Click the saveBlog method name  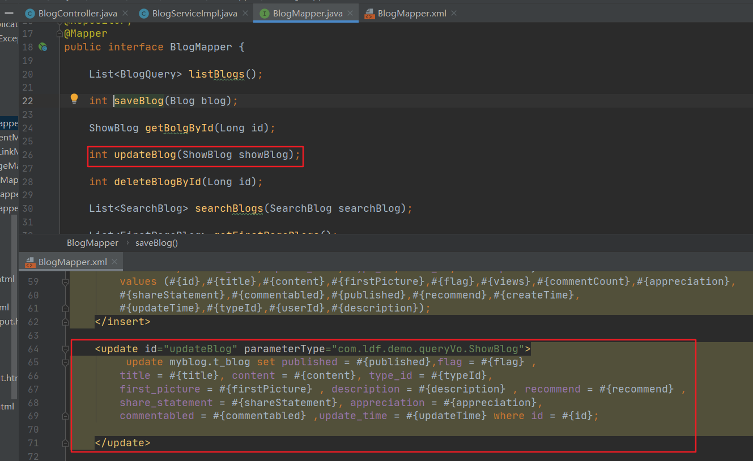click(x=139, y=101)
